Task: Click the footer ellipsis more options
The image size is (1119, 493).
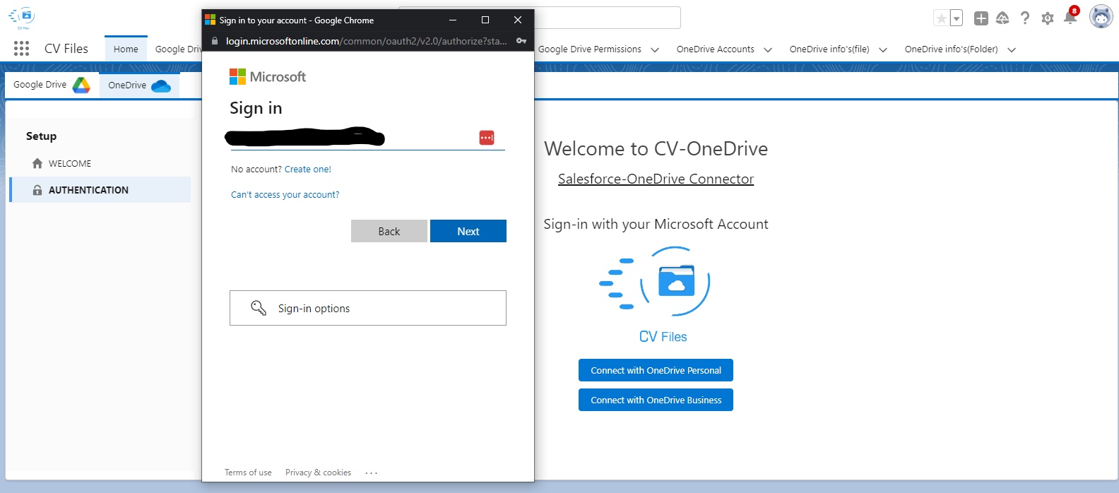Action: tap(372, 473)
